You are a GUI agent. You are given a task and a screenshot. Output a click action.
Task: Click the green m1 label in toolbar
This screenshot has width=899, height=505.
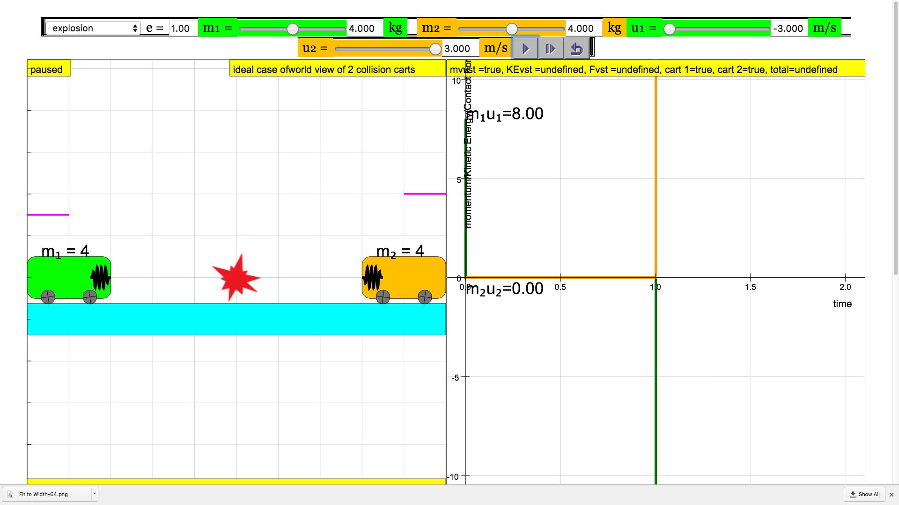coord(217,28)
